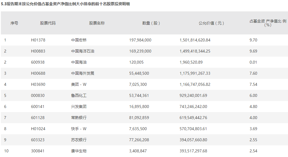Select quantity 55,448,500
The image size is (288, 157).
click(x=139, y=73)
